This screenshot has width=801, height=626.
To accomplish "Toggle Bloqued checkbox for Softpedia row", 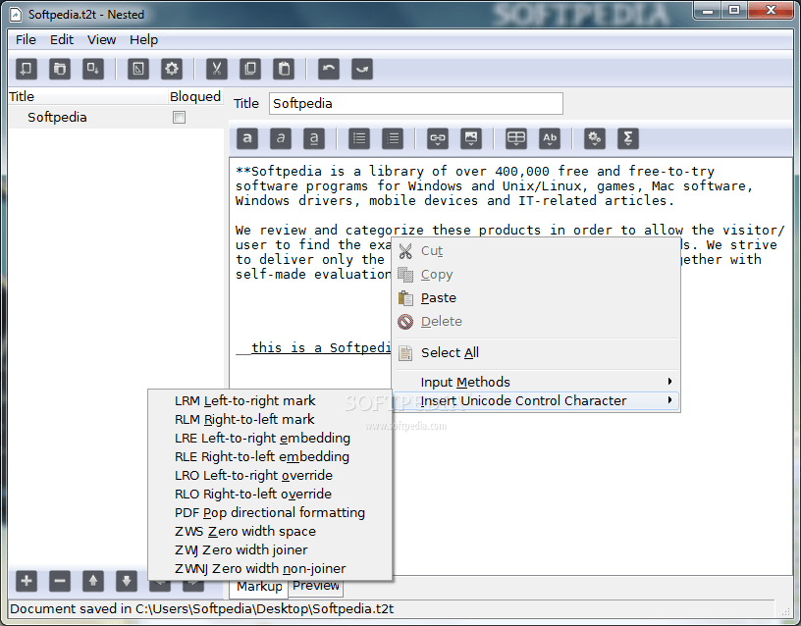I will (179, 118).
